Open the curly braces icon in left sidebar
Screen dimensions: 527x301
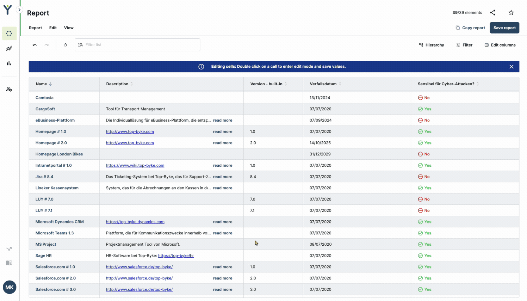click(x=9, y=33)
